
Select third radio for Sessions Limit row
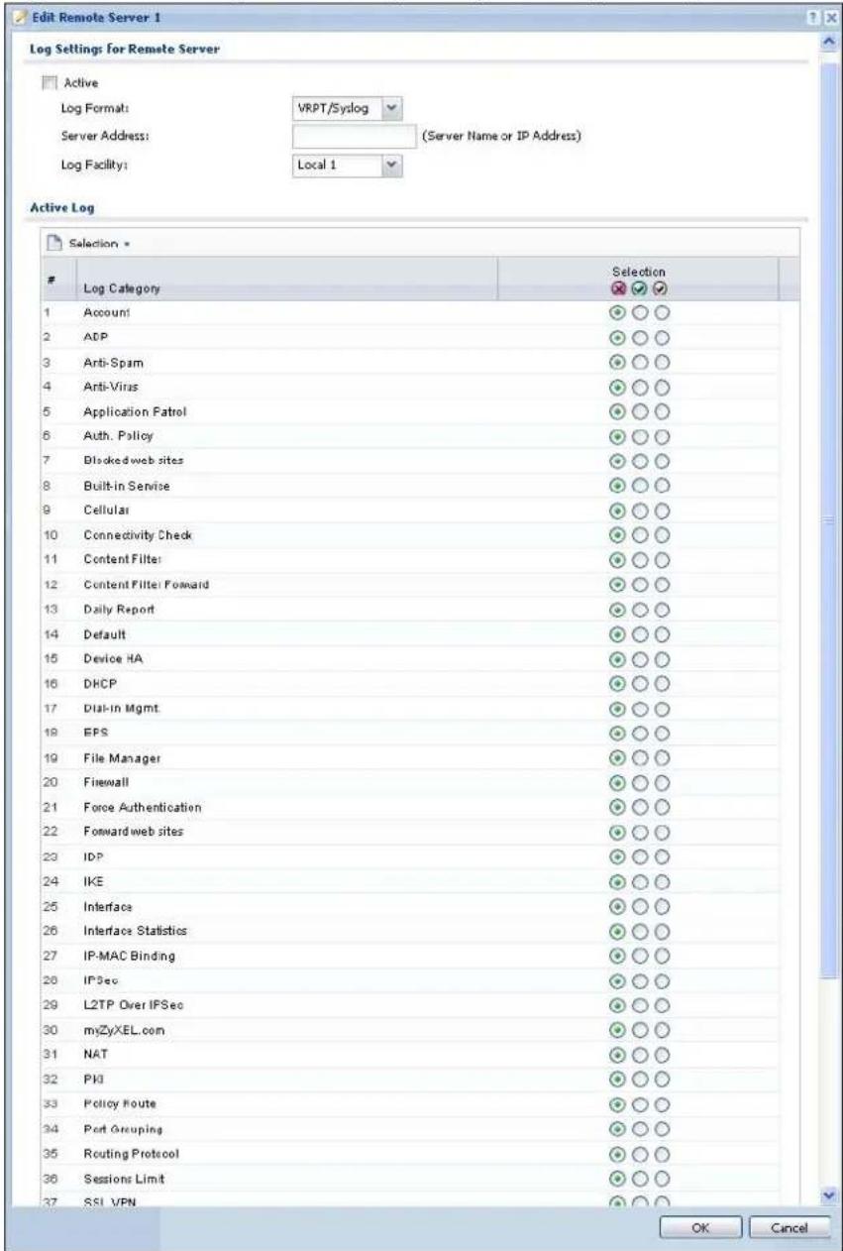pos(662,1179)
